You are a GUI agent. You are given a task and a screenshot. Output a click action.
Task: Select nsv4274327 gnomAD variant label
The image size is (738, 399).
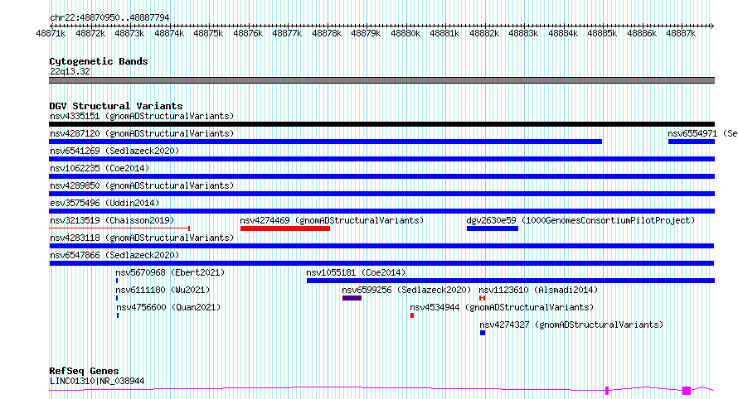click(x=571, y=324)
